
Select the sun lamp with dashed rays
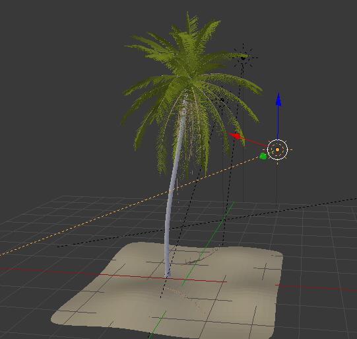pyautogui.click(x=243, y=58)
